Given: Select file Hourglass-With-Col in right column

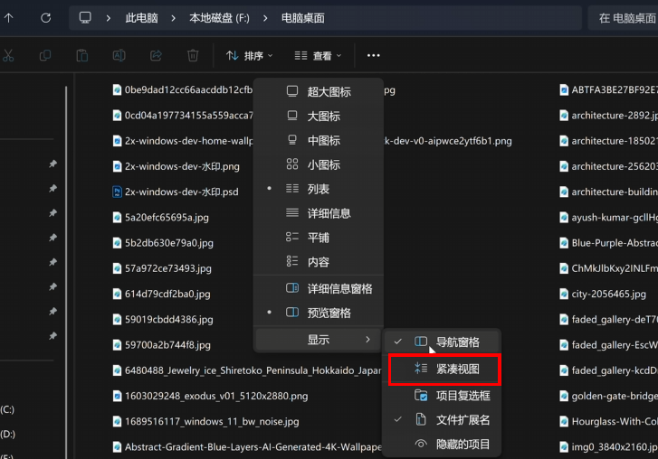Looking at the screenshot, I should pos(608,422).
